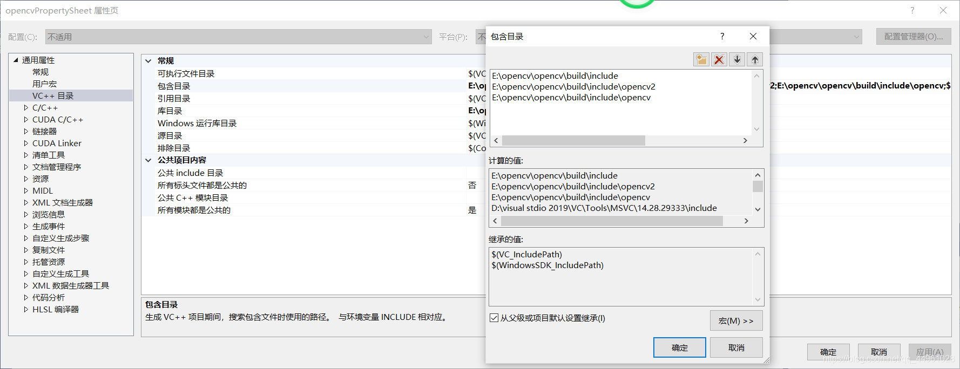Expand the 资源 node
The image size is (960, 369).
pos(26,179)
